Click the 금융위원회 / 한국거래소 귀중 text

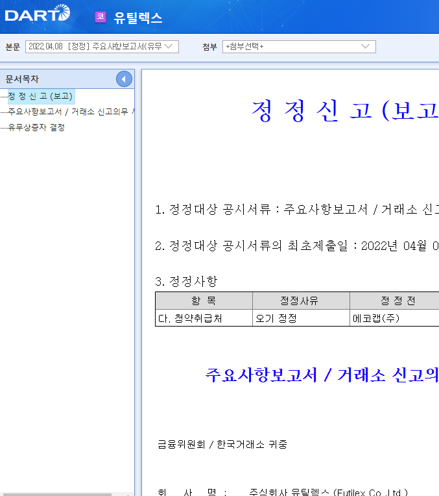(x=222, y=445)
